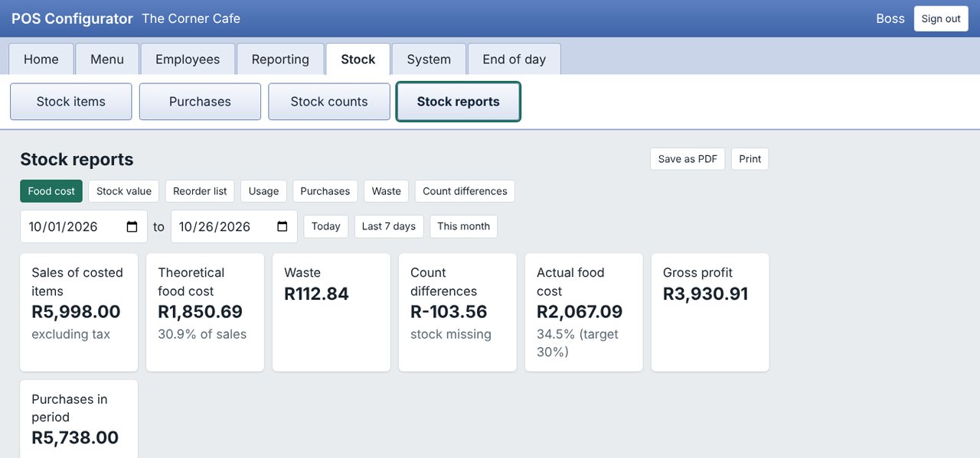Image resolution: width=980 pixels, height=458 pixels.
Task: Click the Gross profit R3,930.91 value
Action: [x=706, y=294]
